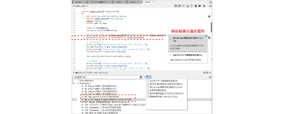
Task: Select 40: end_h unused value result
Action: [x=101, y=89]
